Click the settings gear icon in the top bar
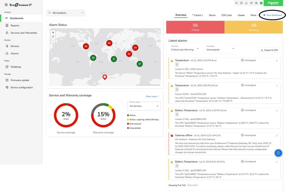Screen dimensions: 286x191 [x=256, y=3]
